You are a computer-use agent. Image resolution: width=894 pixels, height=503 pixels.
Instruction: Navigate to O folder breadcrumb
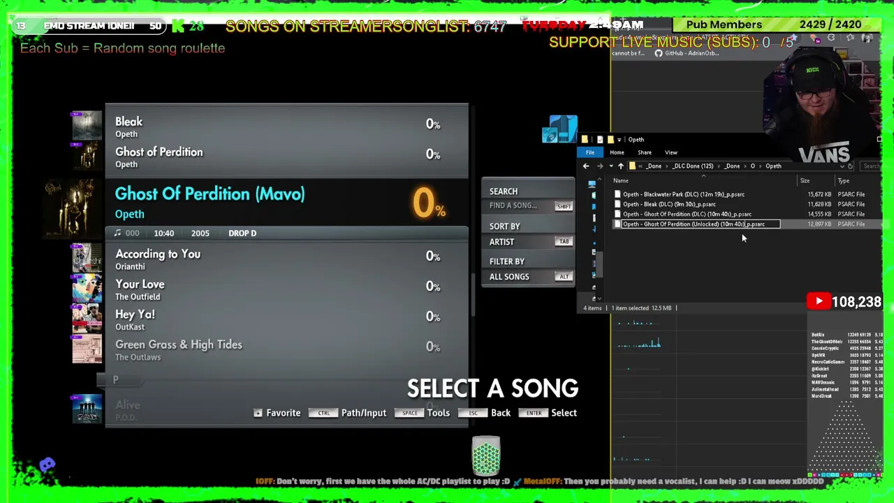(752, 166)
